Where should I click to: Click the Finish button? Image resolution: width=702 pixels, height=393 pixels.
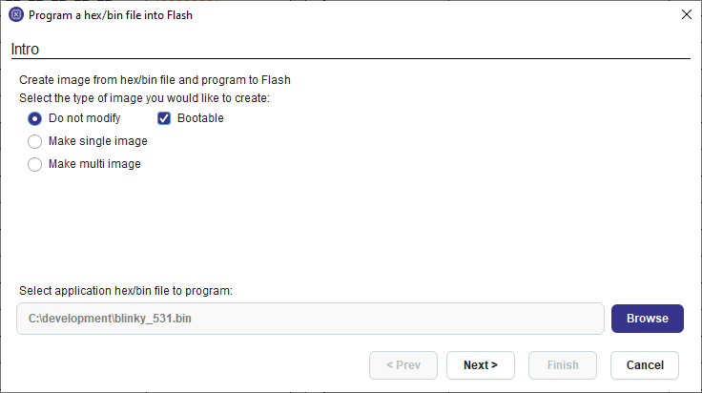(x=563, y=365)
